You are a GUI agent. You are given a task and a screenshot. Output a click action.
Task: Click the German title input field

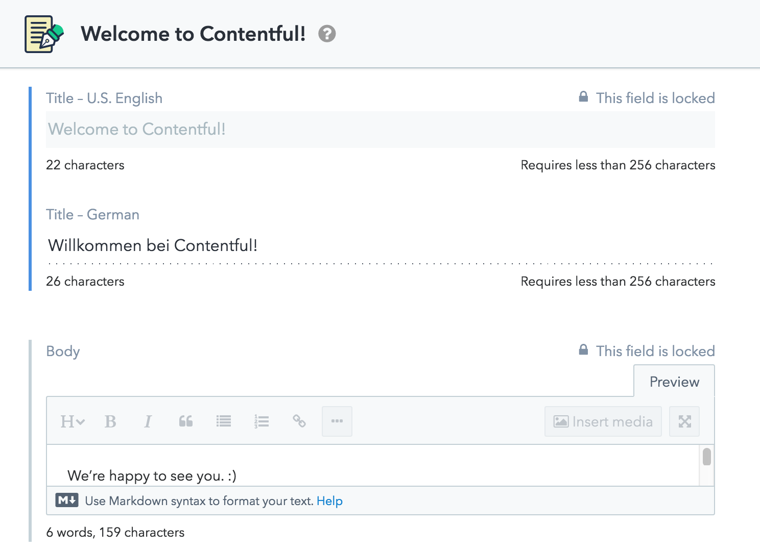point(381,246)
